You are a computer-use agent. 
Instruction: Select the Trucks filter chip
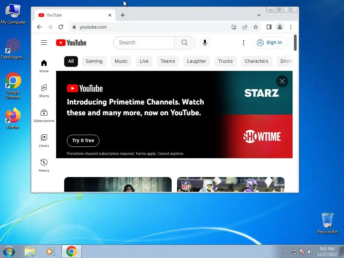(x=225, y=61)
